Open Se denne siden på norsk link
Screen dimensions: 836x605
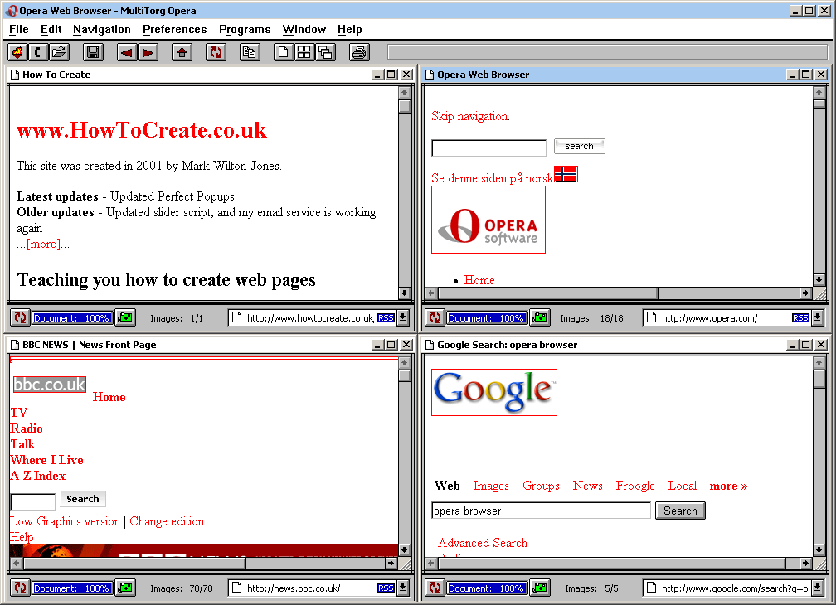493,178
